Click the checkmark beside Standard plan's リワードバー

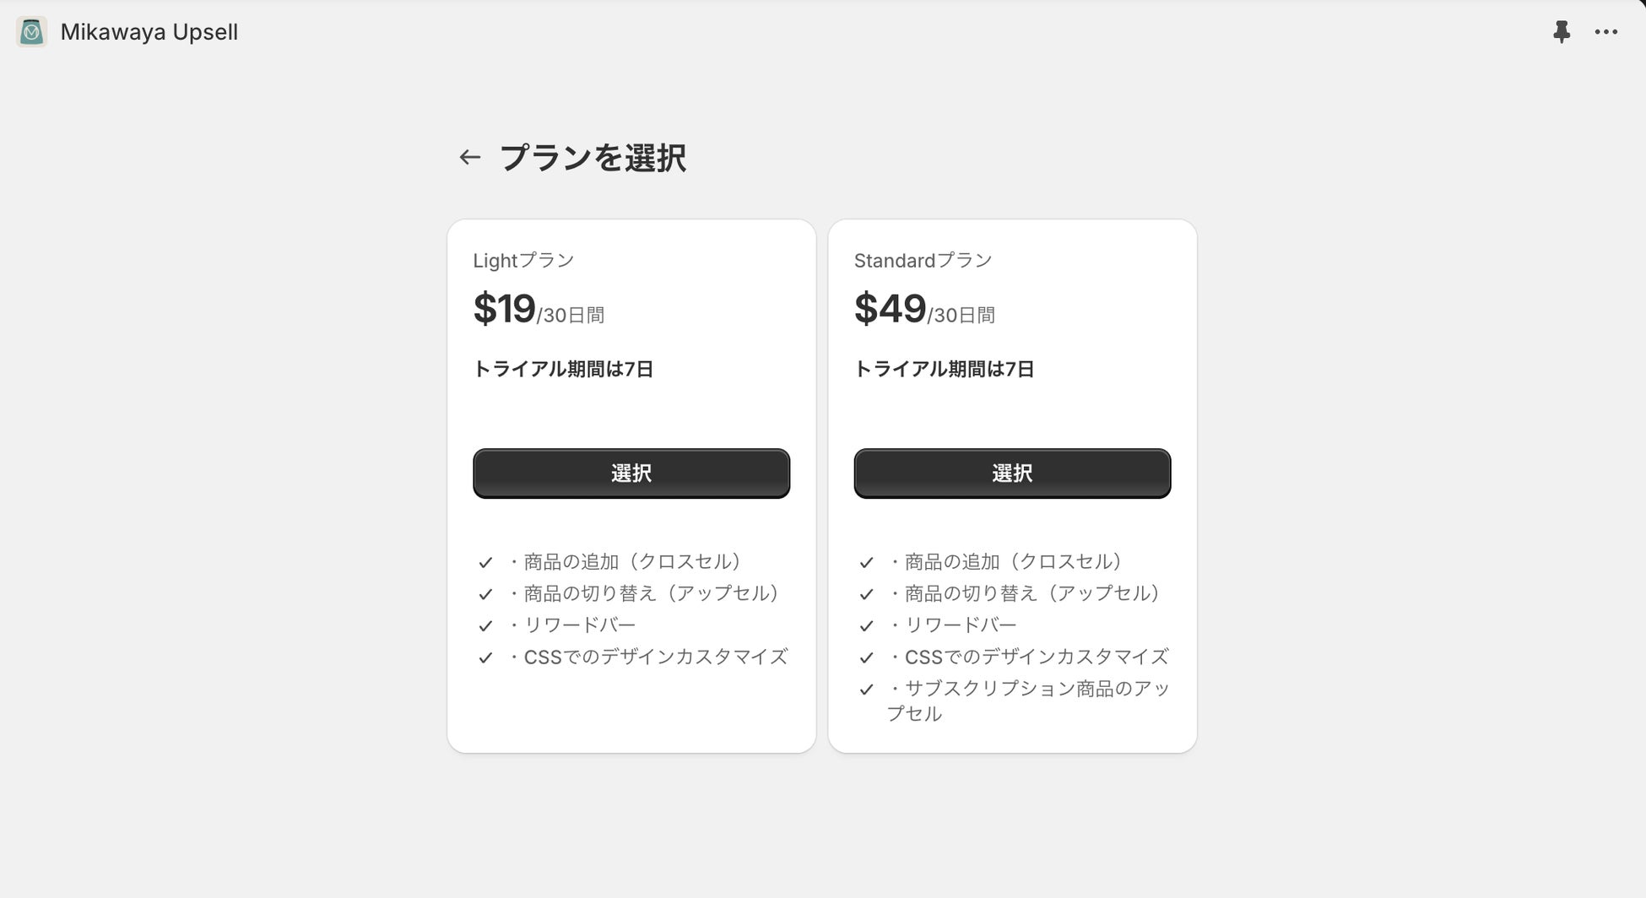coord(866,626)
